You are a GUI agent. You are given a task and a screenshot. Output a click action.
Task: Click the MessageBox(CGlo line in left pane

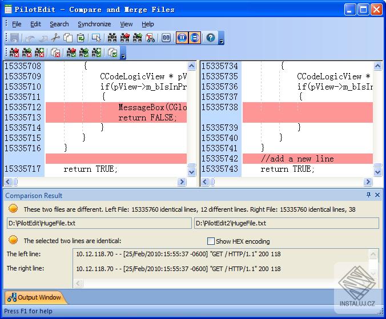pos(152,107)
